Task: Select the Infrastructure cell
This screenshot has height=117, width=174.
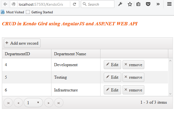Action: coord(76,90)
